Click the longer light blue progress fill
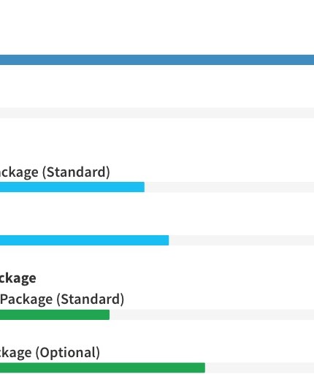 tap(84, 240)
